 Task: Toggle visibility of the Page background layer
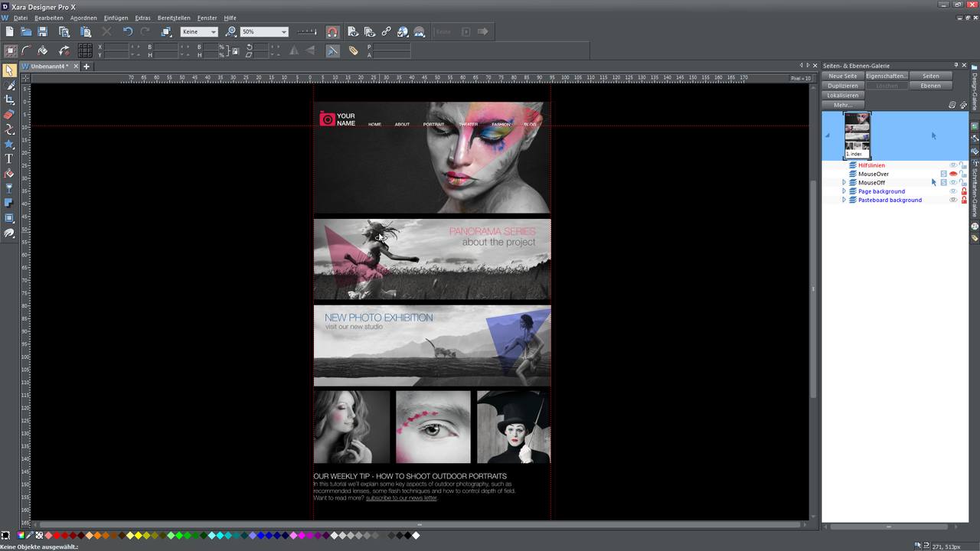click(953, 191)
